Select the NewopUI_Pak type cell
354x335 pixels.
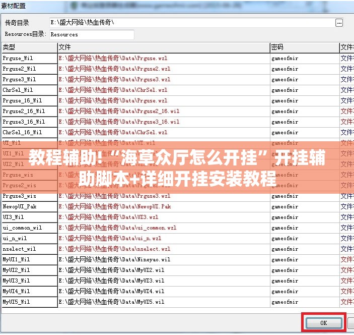(29, 207)
